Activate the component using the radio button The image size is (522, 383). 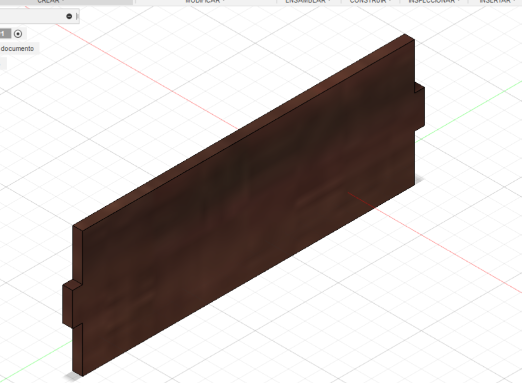point(18,33)
